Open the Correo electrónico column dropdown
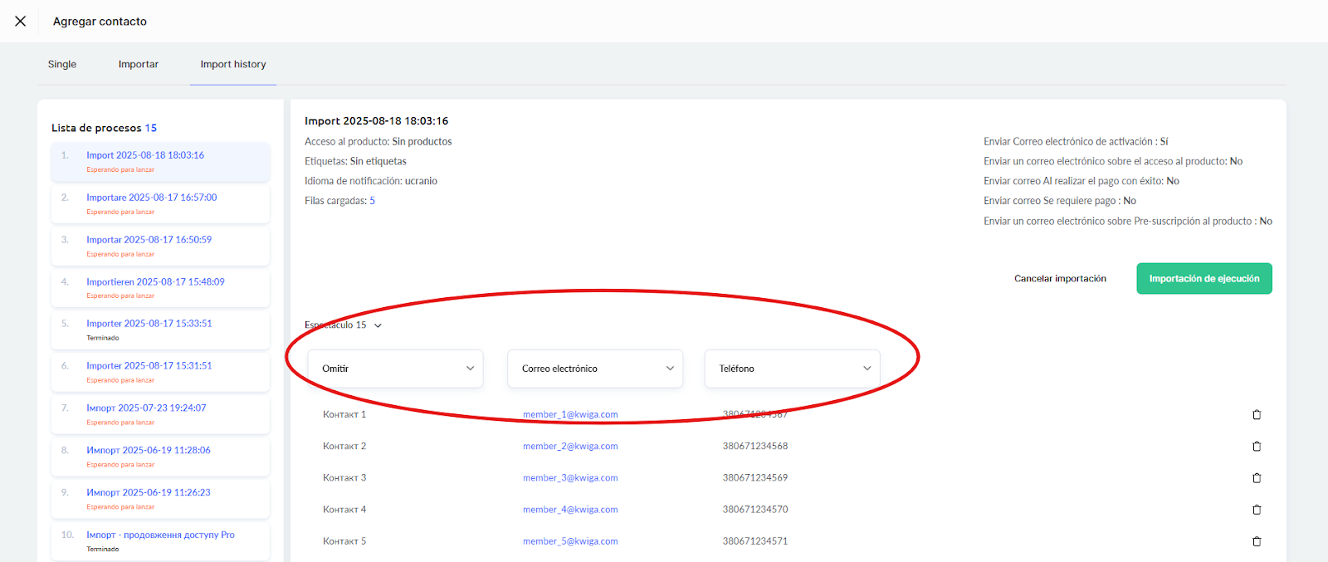Image resolution: width=1328 pixels, height=562 pixels. 594,369
